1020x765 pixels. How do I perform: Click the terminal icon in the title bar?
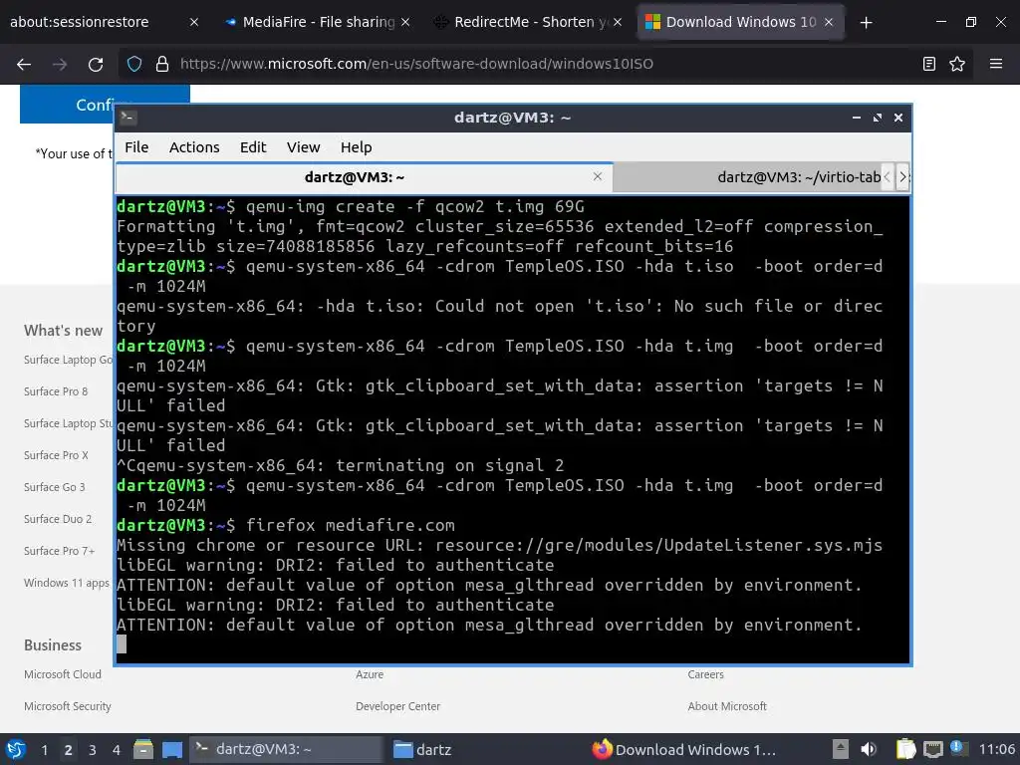pyautogui.click(x=127, y=118)
